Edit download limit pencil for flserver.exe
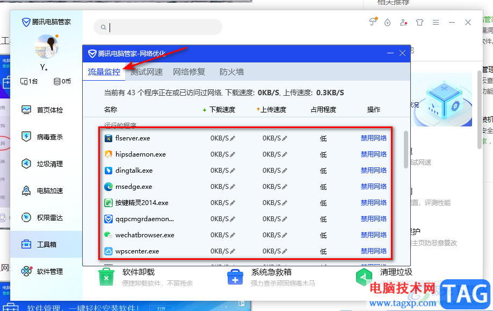 pyautogui.click(x=233, y=138)
